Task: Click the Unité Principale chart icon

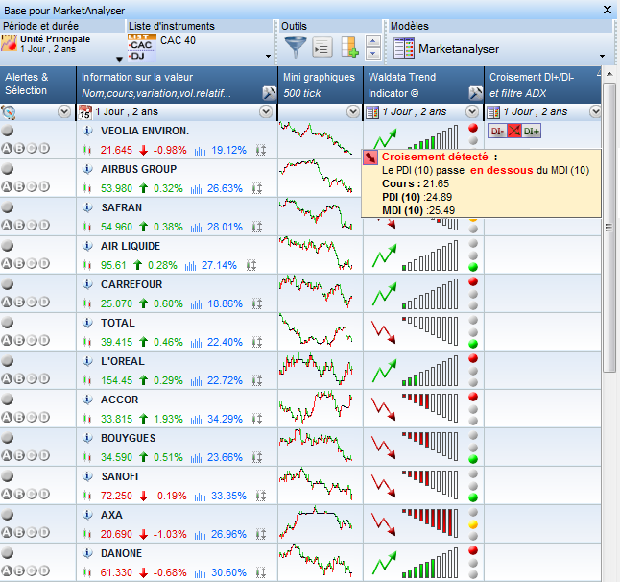Action: (x=9, y=42)
